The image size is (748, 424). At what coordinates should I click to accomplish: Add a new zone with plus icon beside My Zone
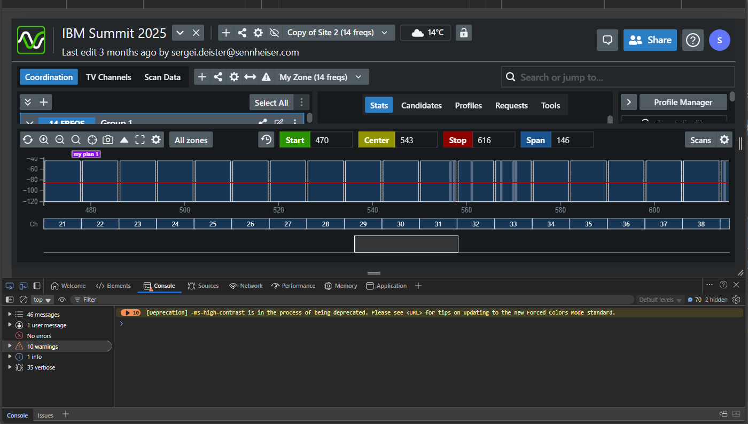pos(202,77)
